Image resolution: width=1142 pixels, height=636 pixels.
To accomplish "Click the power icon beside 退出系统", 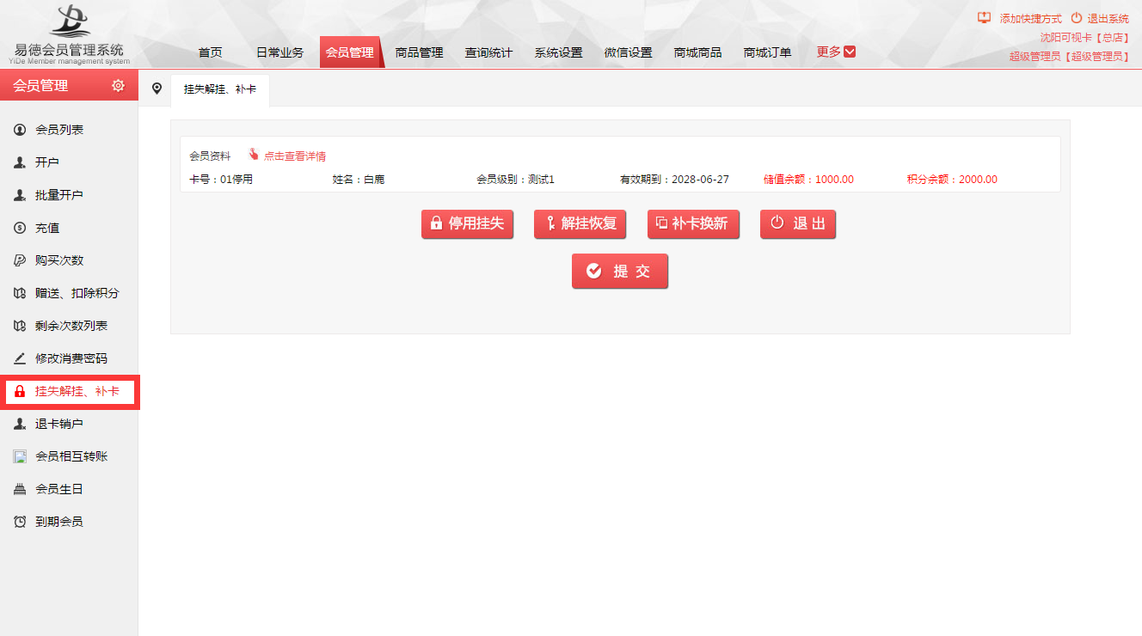I will 1077,18.
